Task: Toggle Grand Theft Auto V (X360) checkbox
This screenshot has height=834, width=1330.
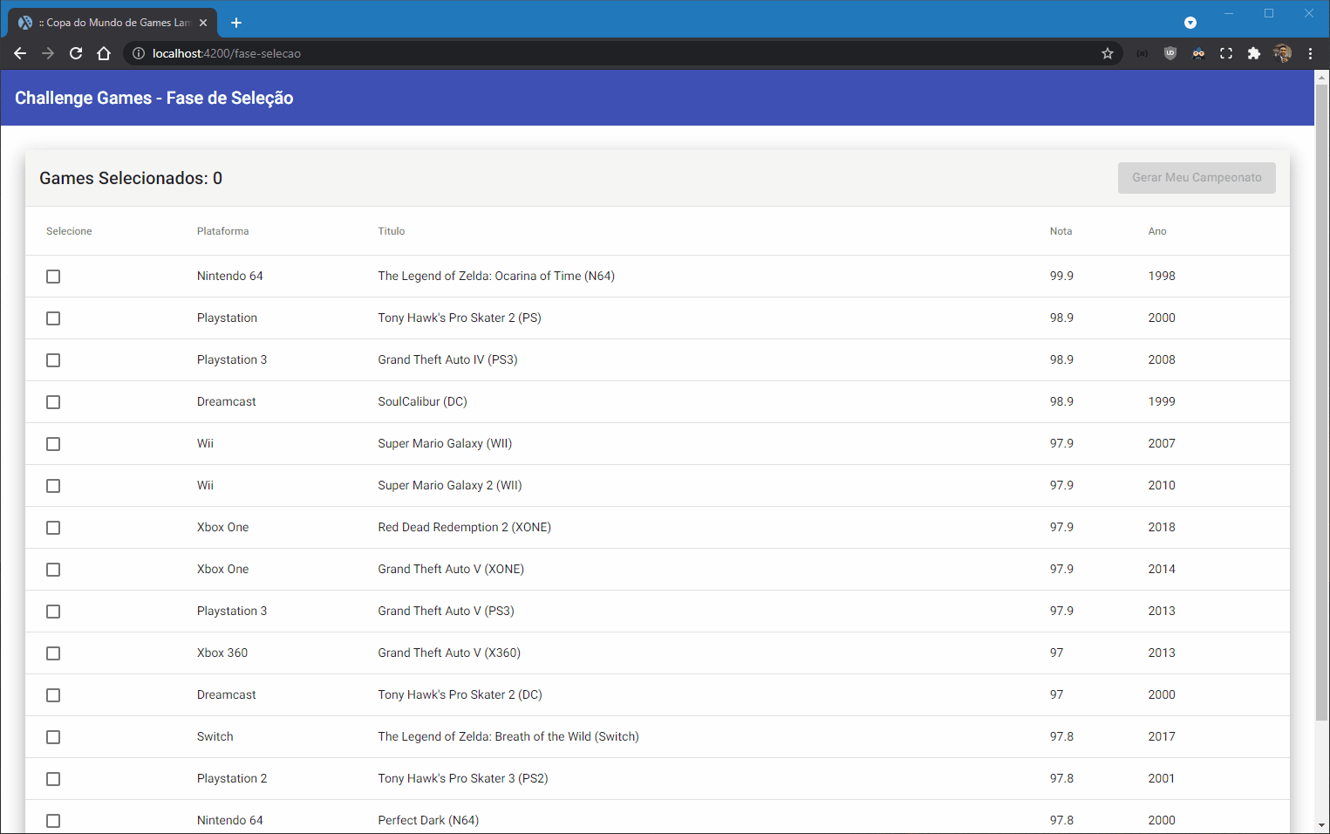Action: click(x=53, y=653)
